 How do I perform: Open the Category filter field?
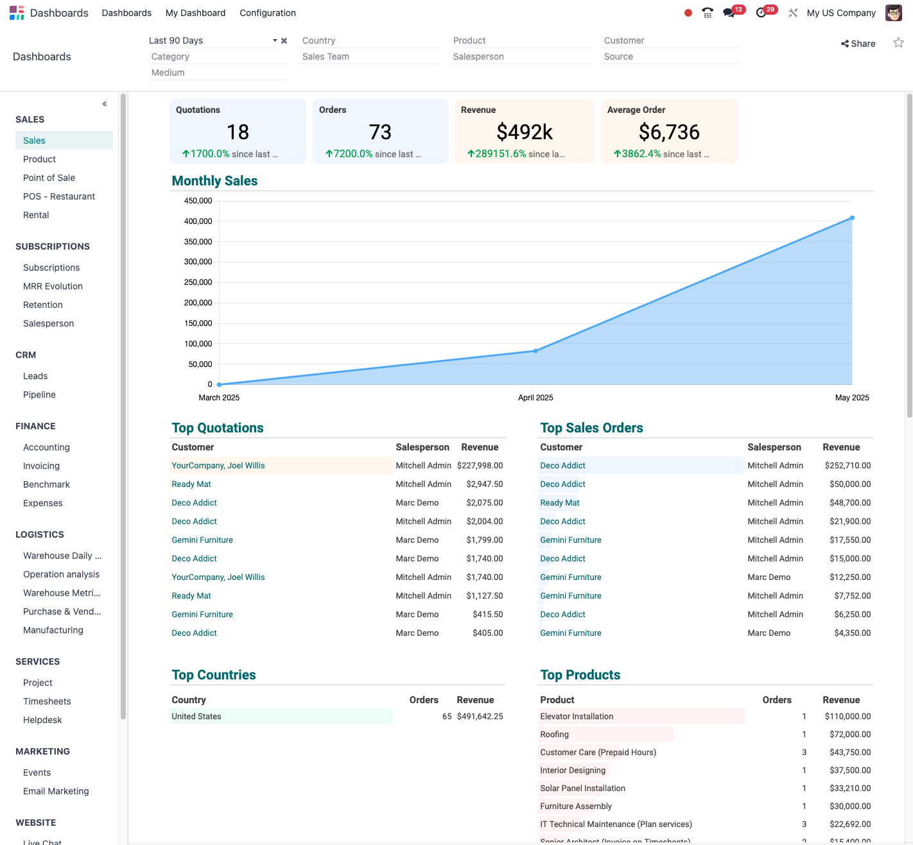pos(218,56)
